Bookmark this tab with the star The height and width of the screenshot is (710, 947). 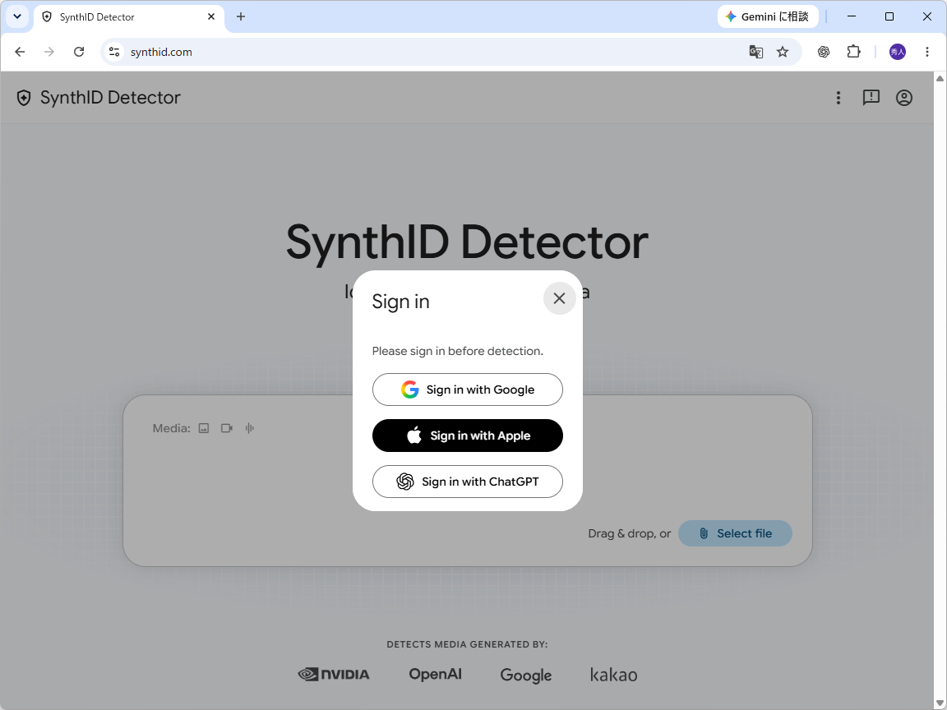click(782, 52)
